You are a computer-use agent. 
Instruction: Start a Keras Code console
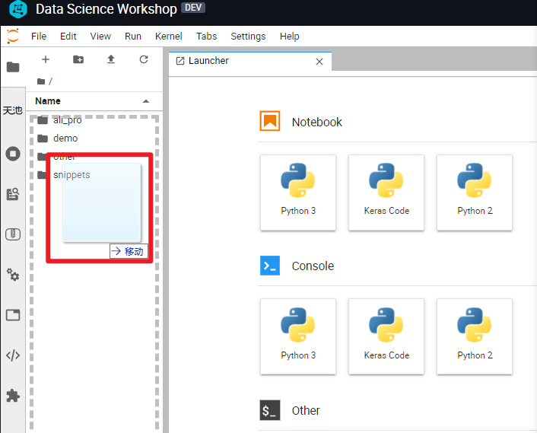coord(386,336)
